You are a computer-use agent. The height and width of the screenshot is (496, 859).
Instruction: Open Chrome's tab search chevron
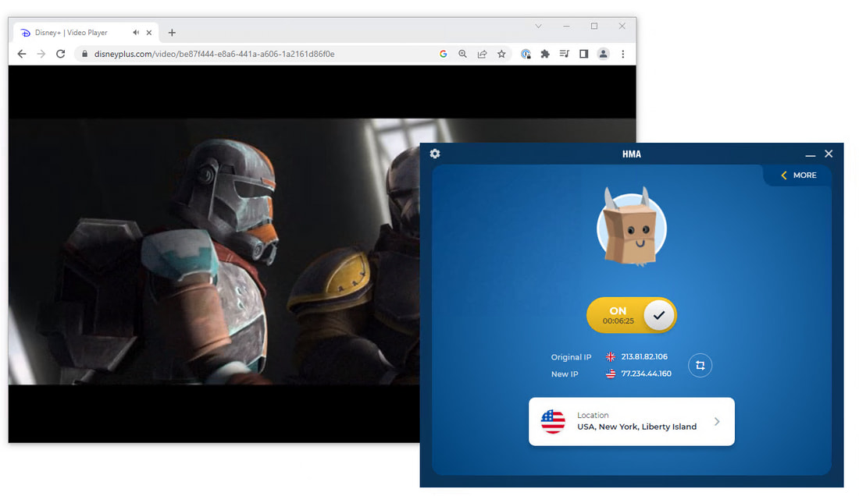tap(539, 27)
